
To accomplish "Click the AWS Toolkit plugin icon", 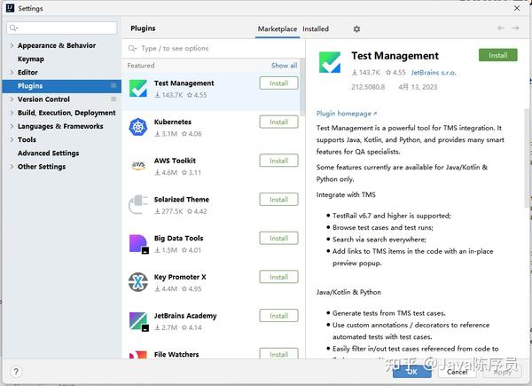I will [x=138, y=166].
